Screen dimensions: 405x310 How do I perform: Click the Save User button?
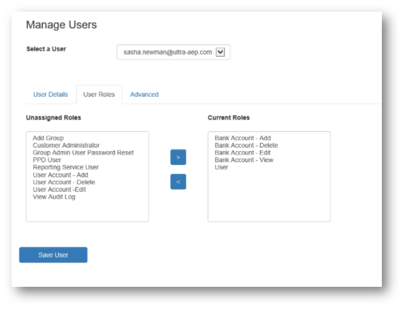coord(53,255)
